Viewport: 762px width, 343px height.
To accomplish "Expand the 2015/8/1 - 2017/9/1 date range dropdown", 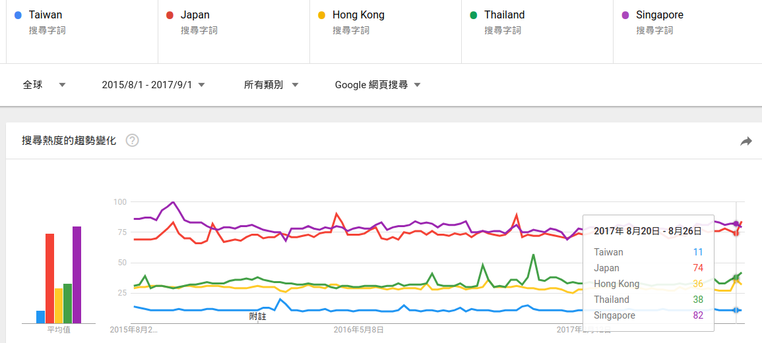I will (153, 84).
